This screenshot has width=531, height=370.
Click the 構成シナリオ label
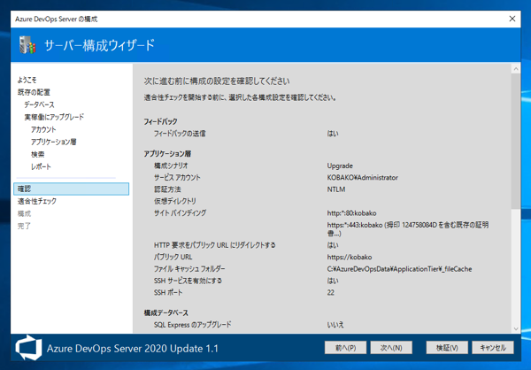171,166
